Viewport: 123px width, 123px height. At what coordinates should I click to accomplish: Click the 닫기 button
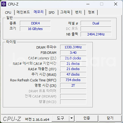point(110,118)
